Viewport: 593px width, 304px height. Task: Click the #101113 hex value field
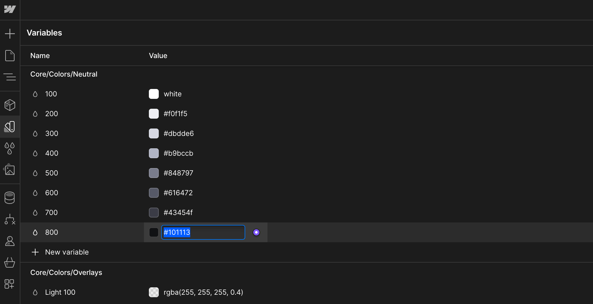203,232
